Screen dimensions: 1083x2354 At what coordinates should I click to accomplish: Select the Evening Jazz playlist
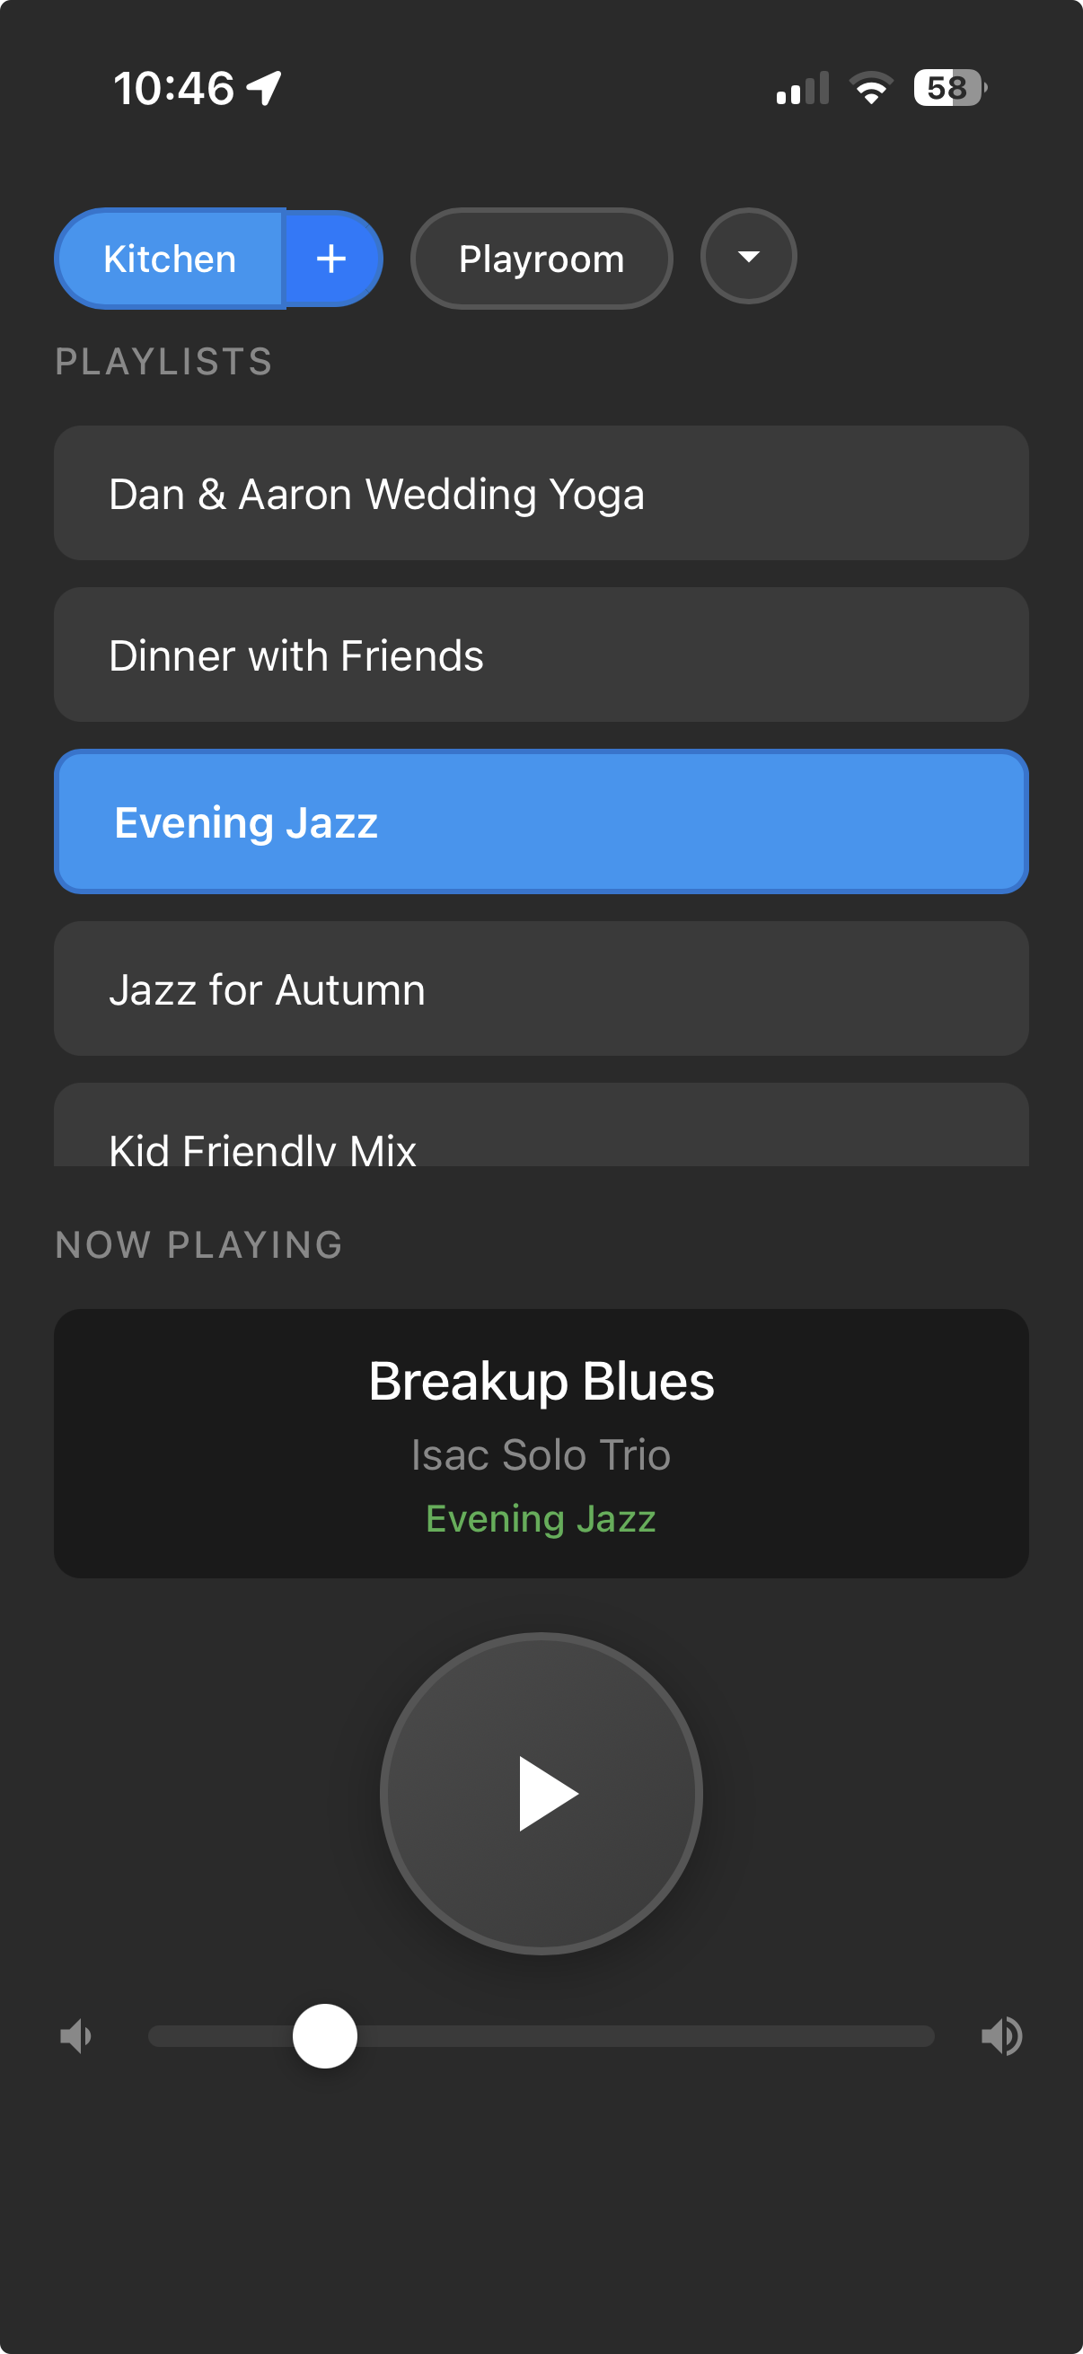(541, 822)
